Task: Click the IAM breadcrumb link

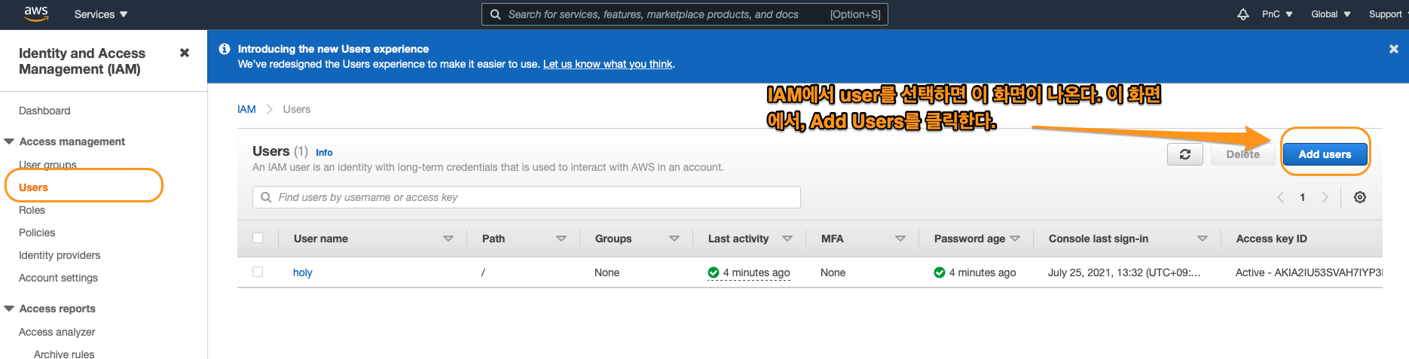Action: (x=246, y=109)
